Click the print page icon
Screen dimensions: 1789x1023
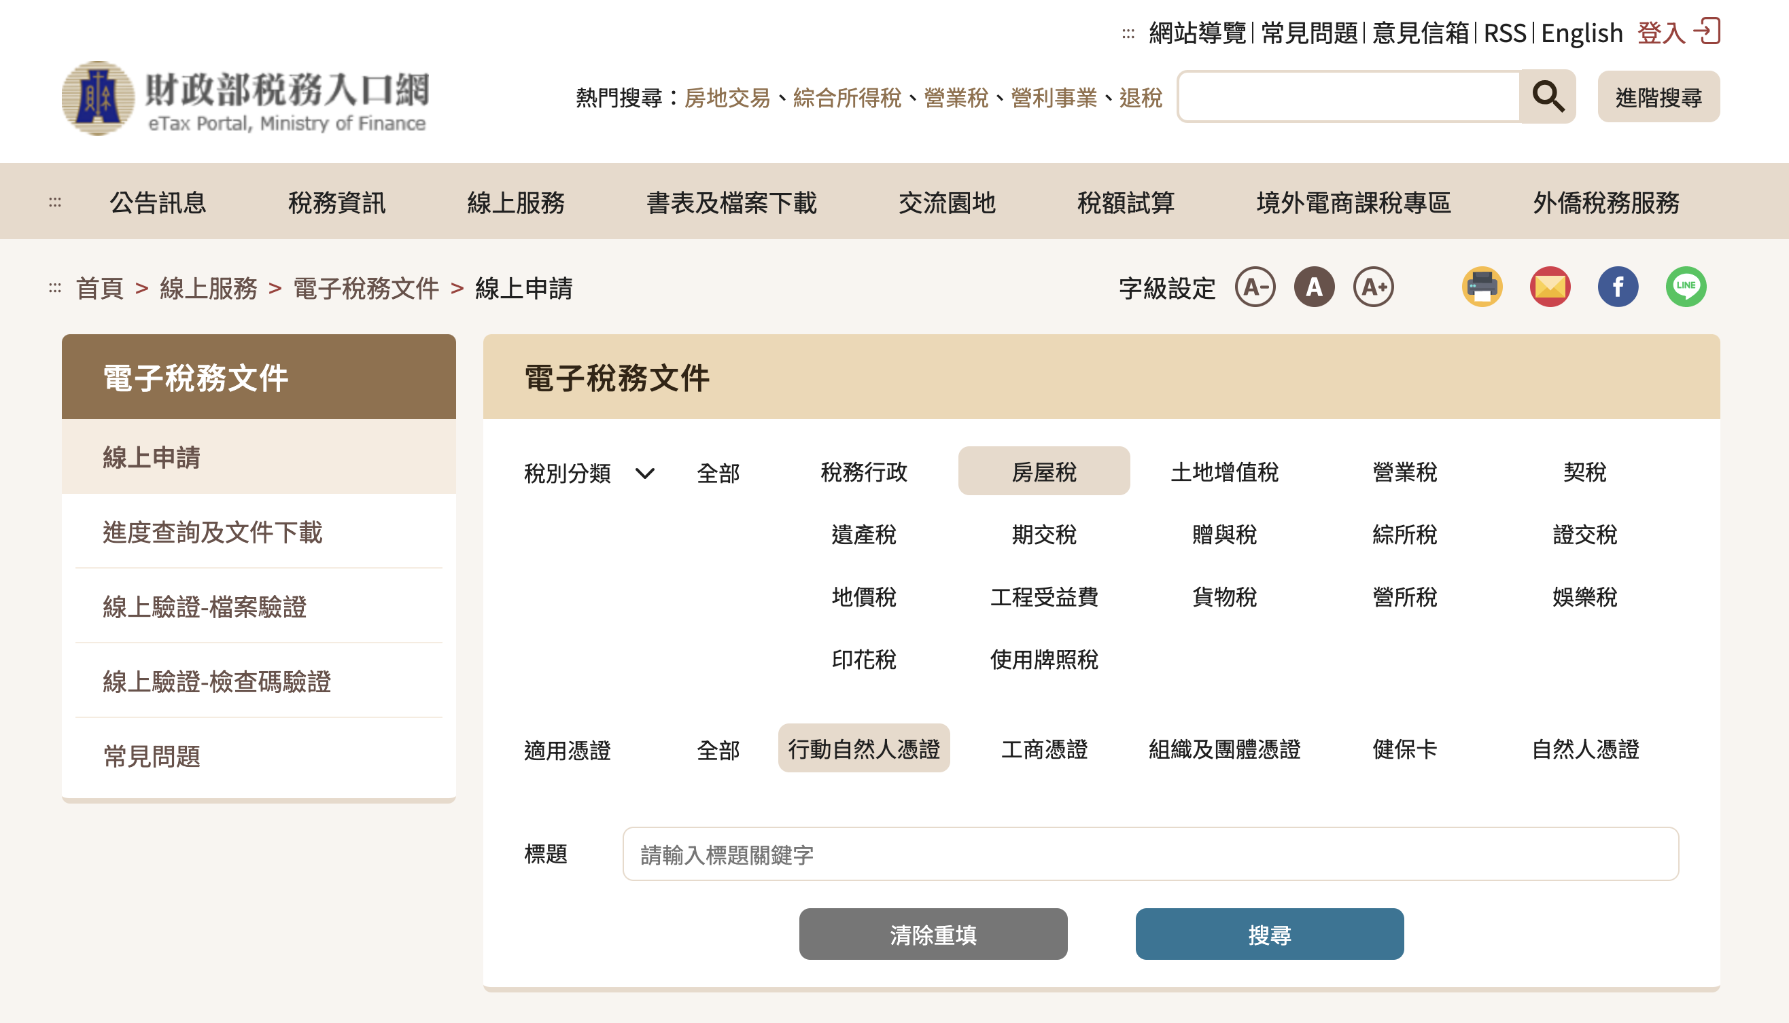click(1482, 287)
